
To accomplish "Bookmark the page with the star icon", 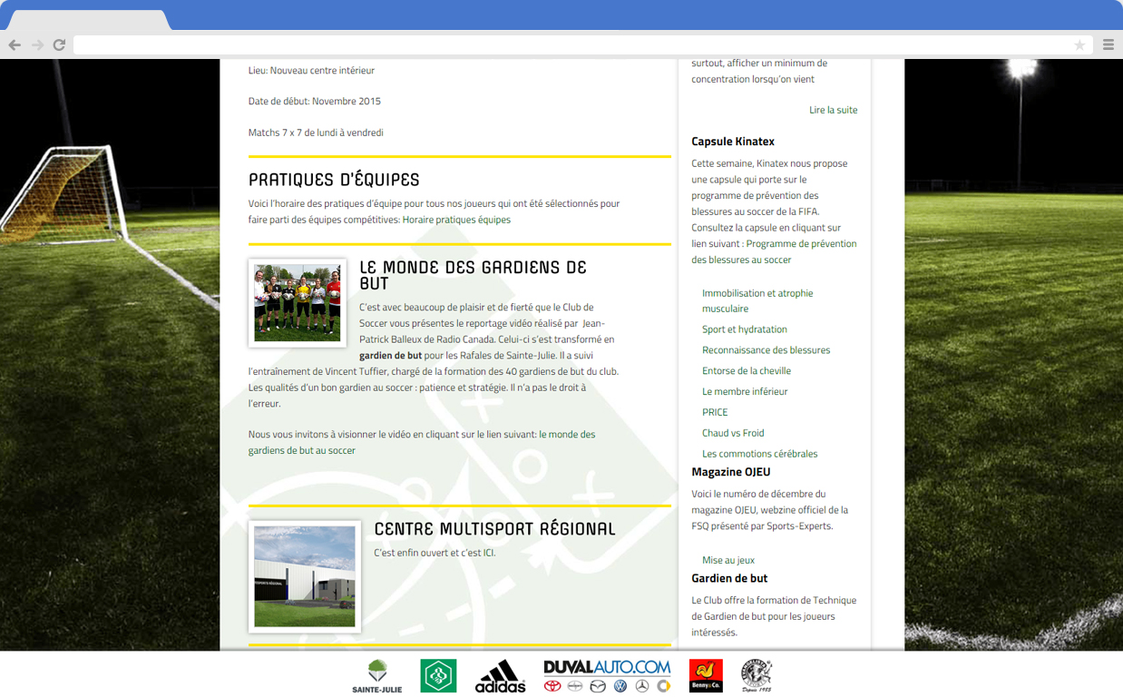I will pos(1079,44).
